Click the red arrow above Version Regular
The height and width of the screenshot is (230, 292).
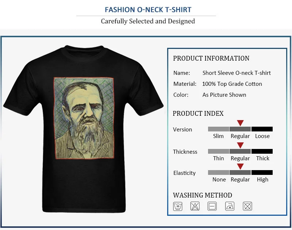[240, 123]
